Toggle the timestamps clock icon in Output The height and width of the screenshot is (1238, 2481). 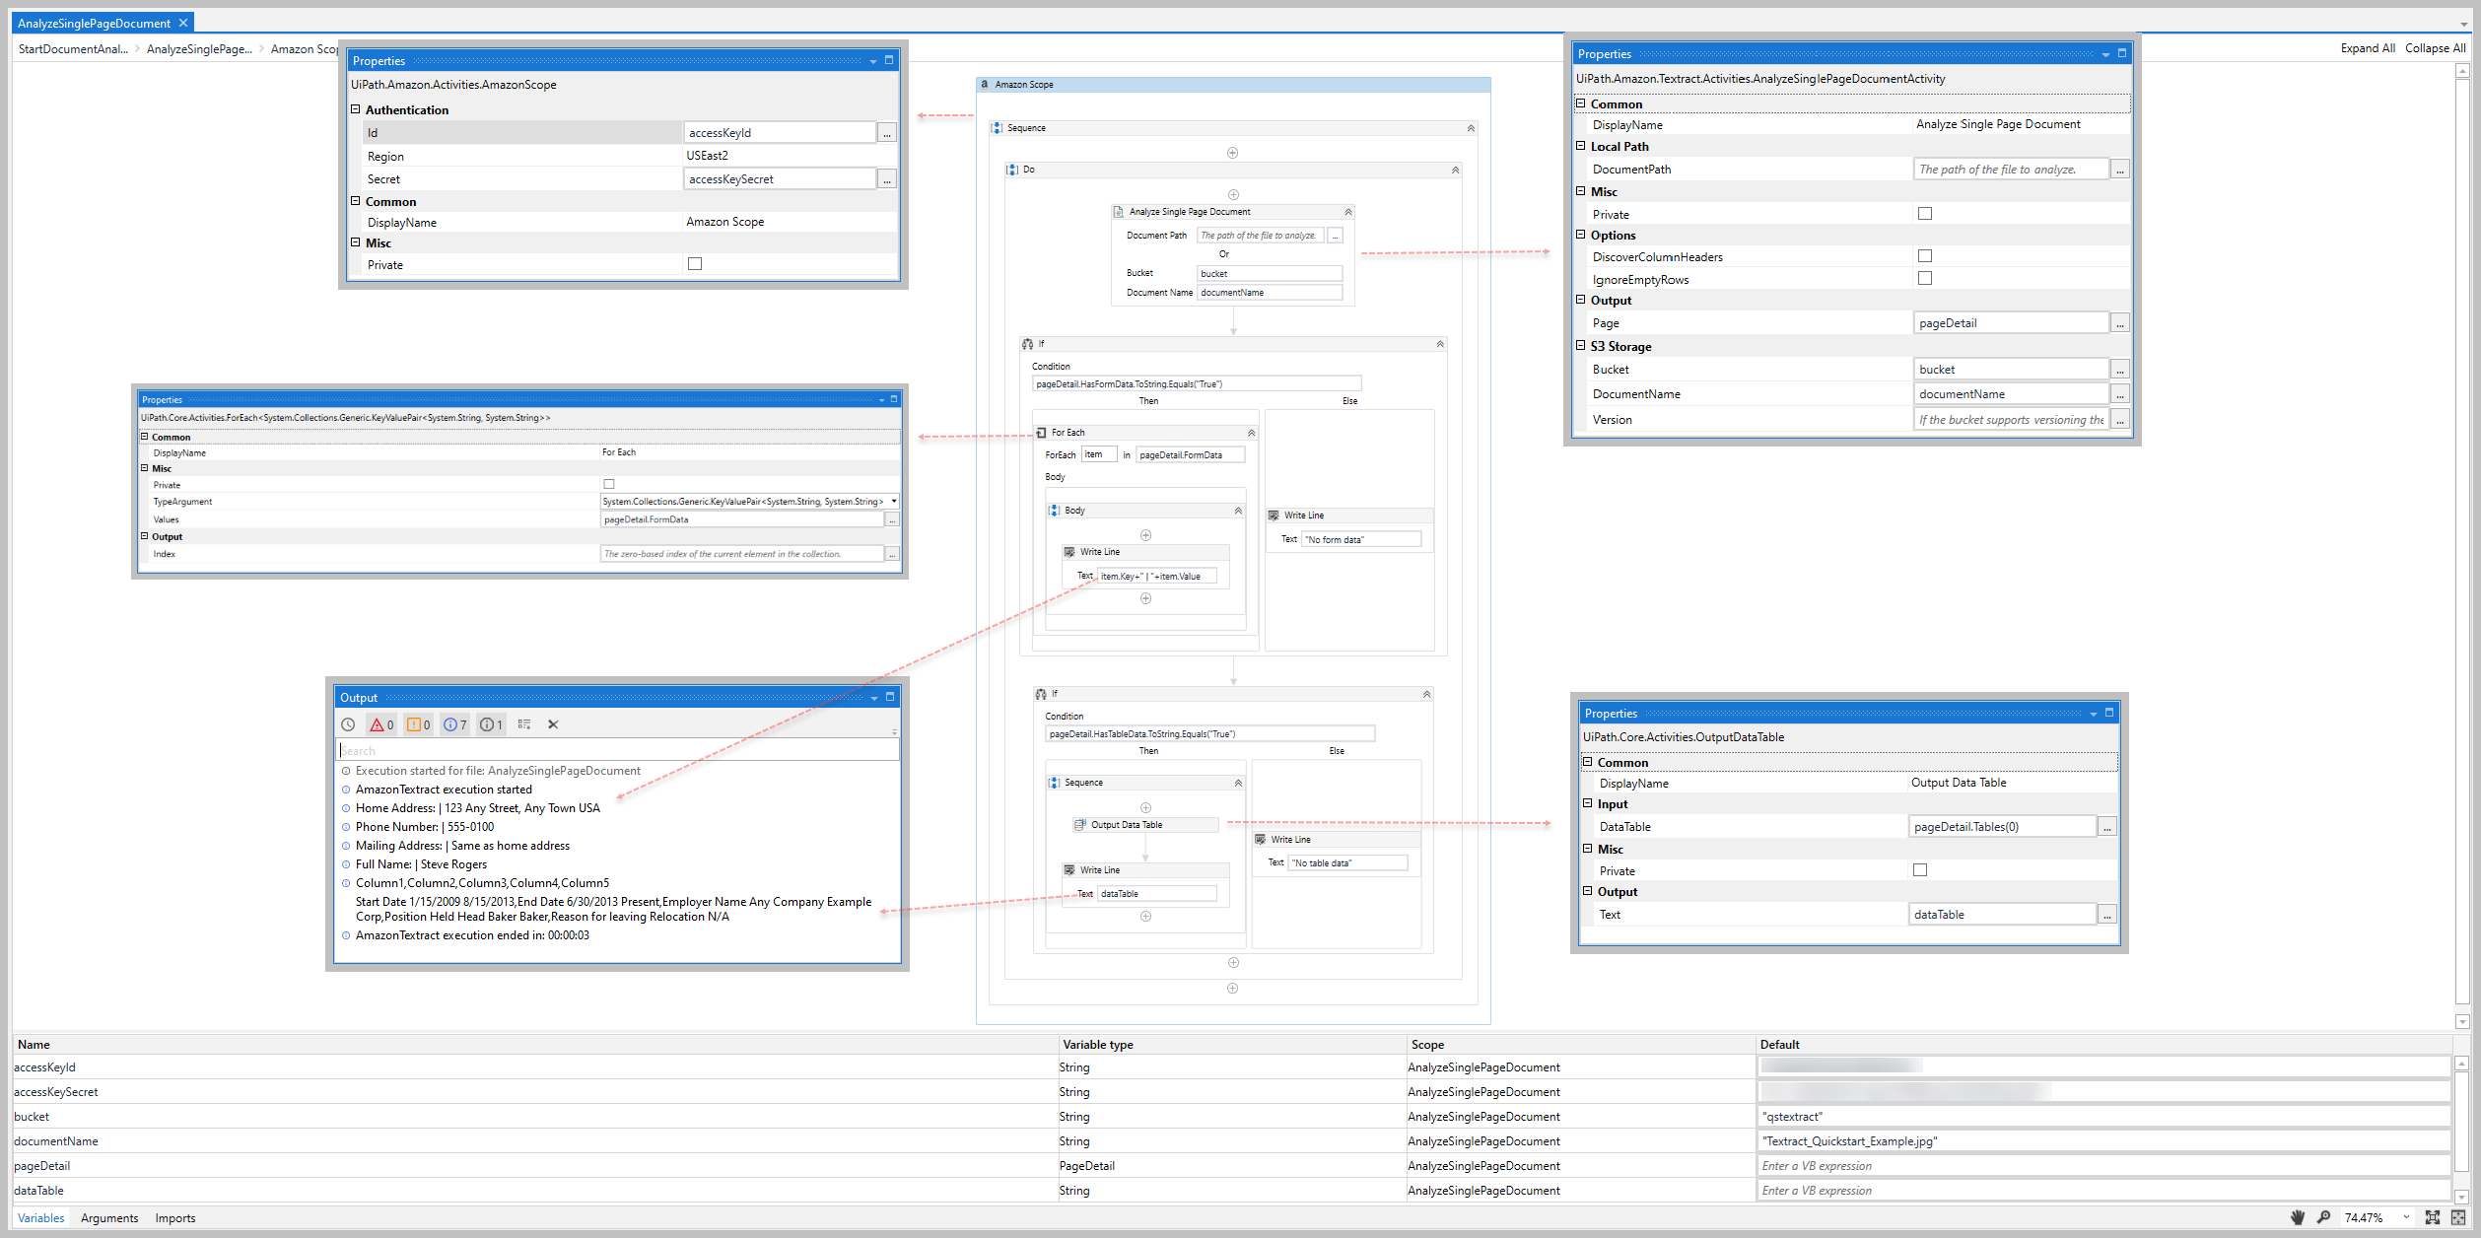tap(348, 724)
